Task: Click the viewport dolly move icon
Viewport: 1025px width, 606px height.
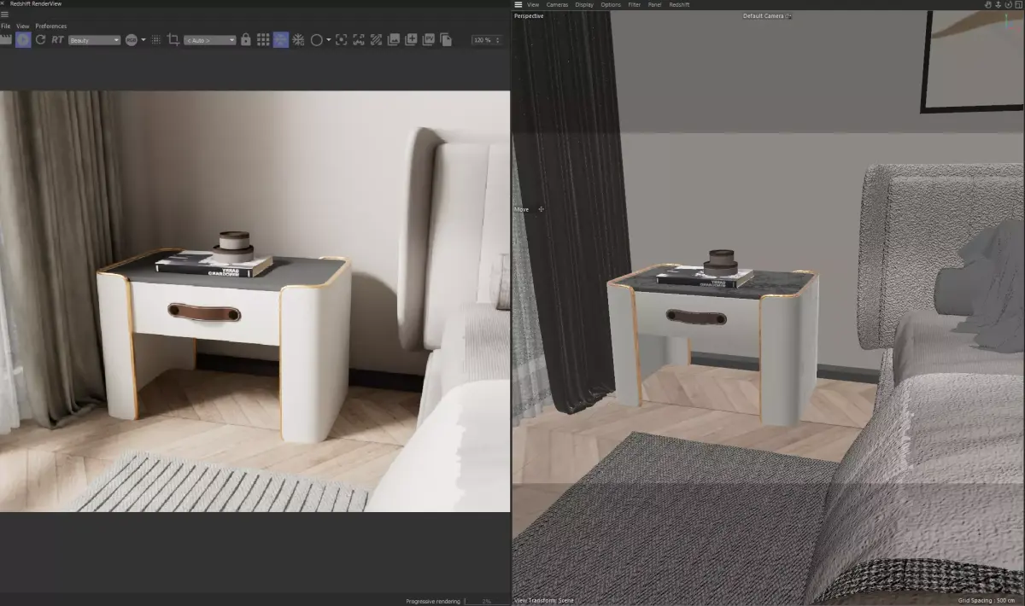Action: tap(998, 4)
